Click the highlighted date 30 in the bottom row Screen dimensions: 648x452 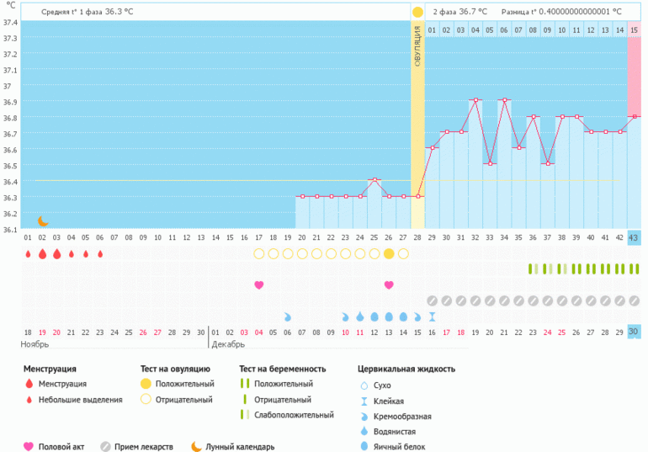634,332
